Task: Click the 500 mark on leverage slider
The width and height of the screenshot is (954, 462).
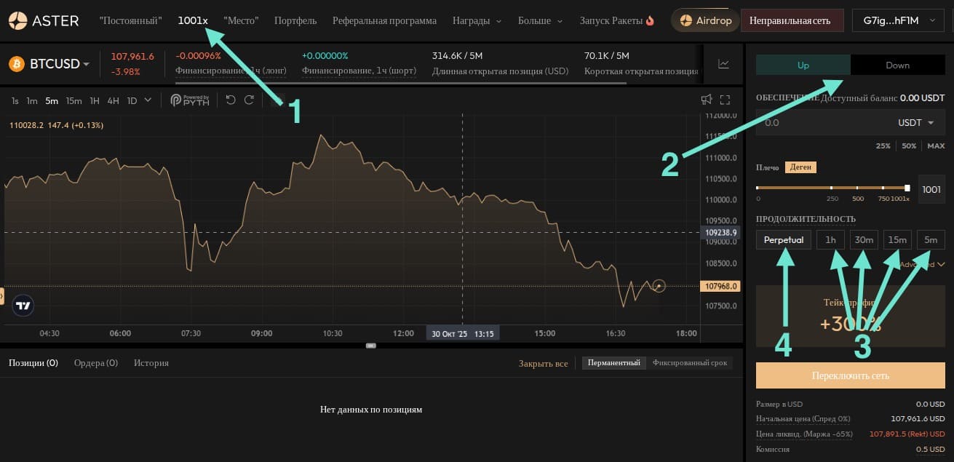Action: pyautogui.click(x=858, y=198)
